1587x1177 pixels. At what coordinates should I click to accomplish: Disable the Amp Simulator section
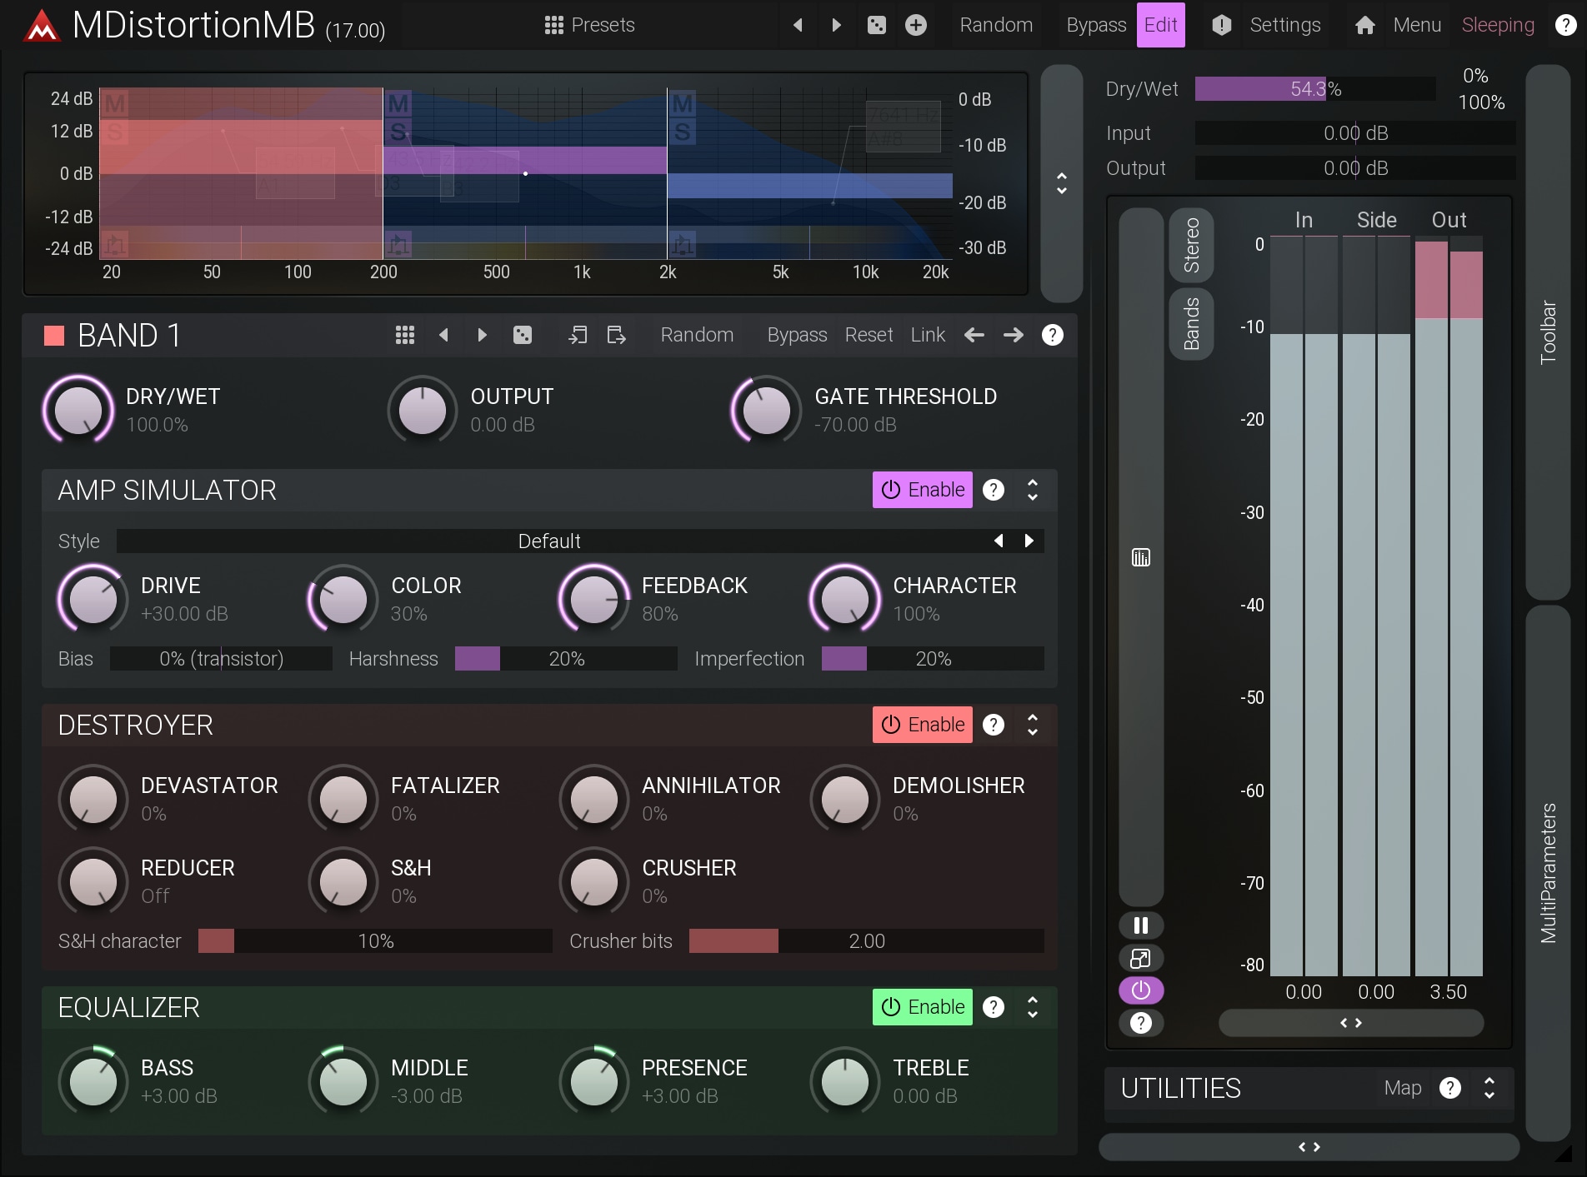[922, 490]
